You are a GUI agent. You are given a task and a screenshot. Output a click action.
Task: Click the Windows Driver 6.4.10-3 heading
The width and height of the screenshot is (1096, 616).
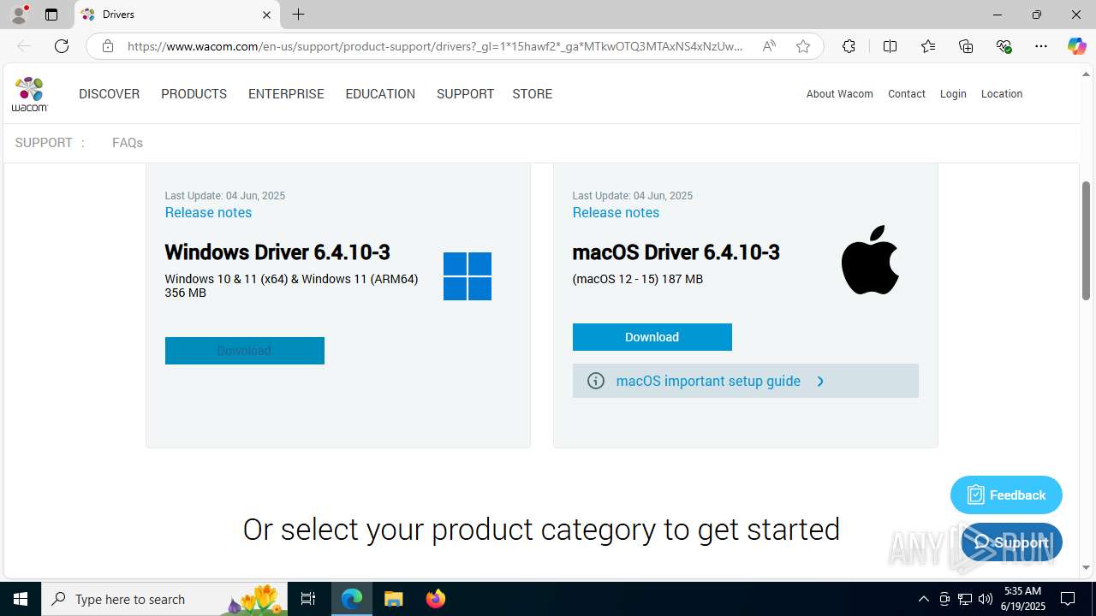click(277, 252)
